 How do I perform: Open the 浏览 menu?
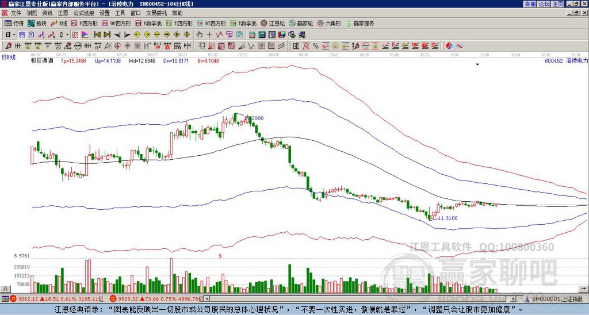tap(32, 13)
